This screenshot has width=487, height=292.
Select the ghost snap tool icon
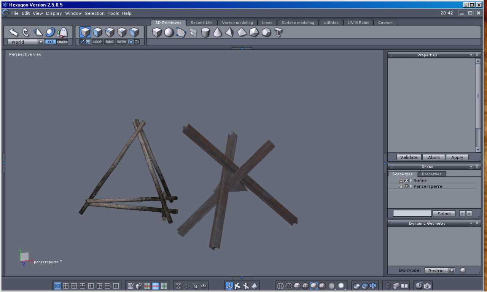[62, 33]
